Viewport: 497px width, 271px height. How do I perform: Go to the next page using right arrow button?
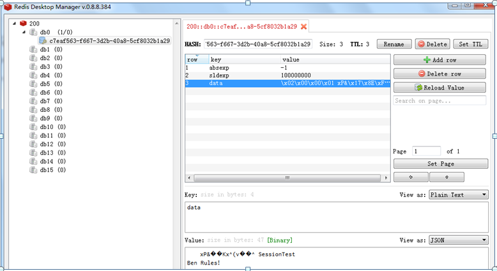pos(447,177)
